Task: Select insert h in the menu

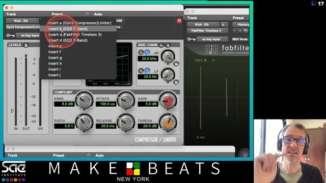Action: click(55, 64)
